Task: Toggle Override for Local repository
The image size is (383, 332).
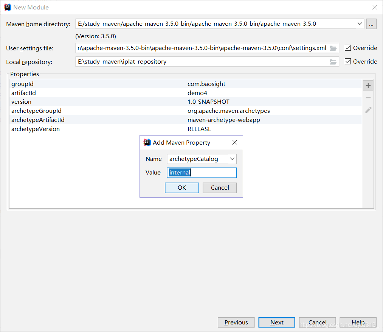Action: pyautogui.click(x=348, y=61)
